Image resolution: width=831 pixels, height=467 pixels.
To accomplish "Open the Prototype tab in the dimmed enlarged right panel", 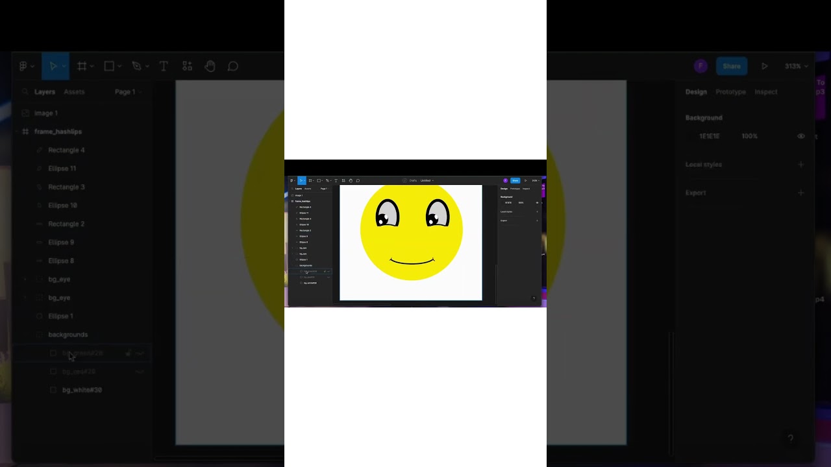I will (x=730, y=91).
